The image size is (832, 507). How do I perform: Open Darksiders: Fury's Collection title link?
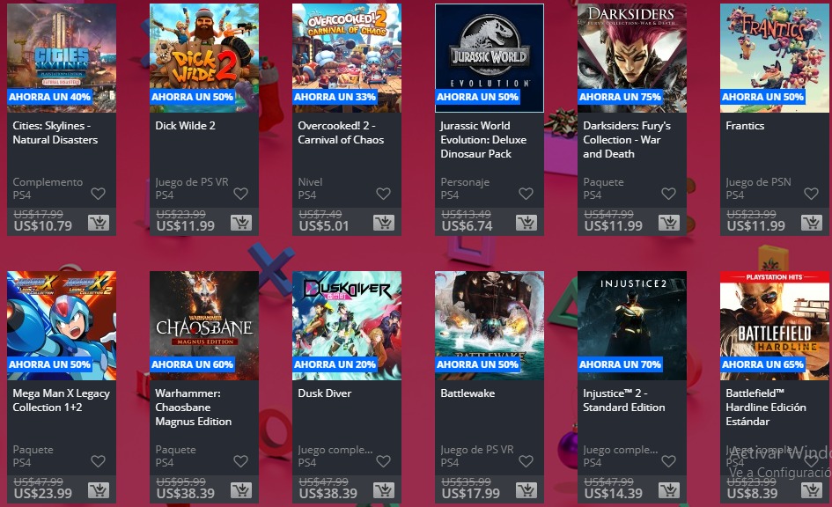click(x=627, y=139)
